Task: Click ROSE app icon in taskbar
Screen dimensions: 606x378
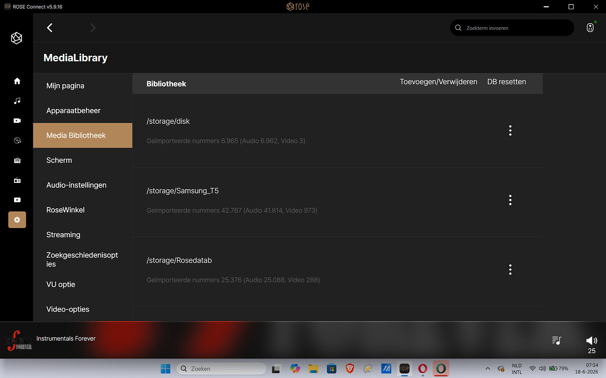Action: 404,369
